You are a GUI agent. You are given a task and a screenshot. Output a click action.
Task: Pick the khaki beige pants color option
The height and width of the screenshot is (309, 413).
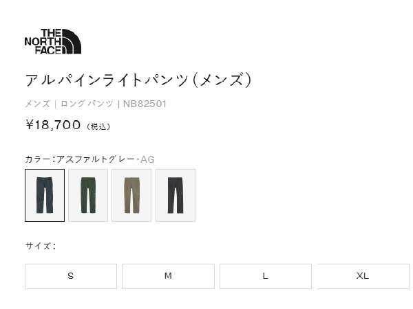tap(131, 195)
